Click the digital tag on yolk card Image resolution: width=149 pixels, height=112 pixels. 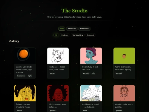[x=30, y=76]
